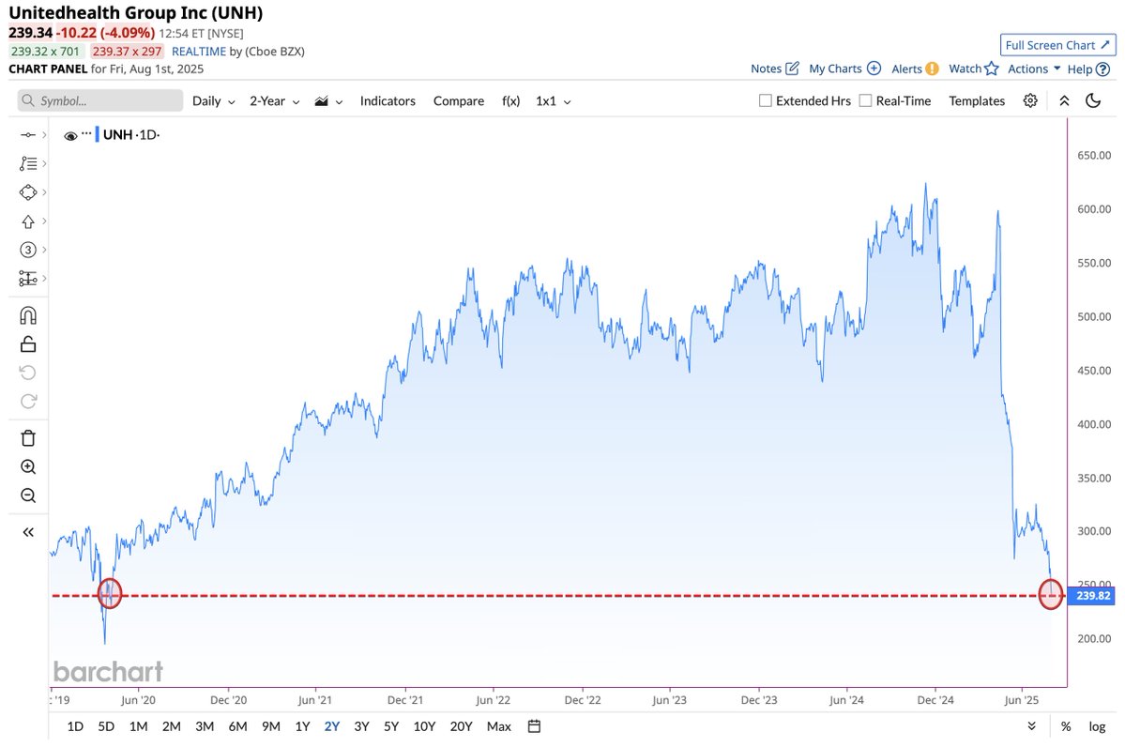This screenshot has width=1125, height=747.
Task: Open the Daily frequency dropdown
Action: [213, 101]
